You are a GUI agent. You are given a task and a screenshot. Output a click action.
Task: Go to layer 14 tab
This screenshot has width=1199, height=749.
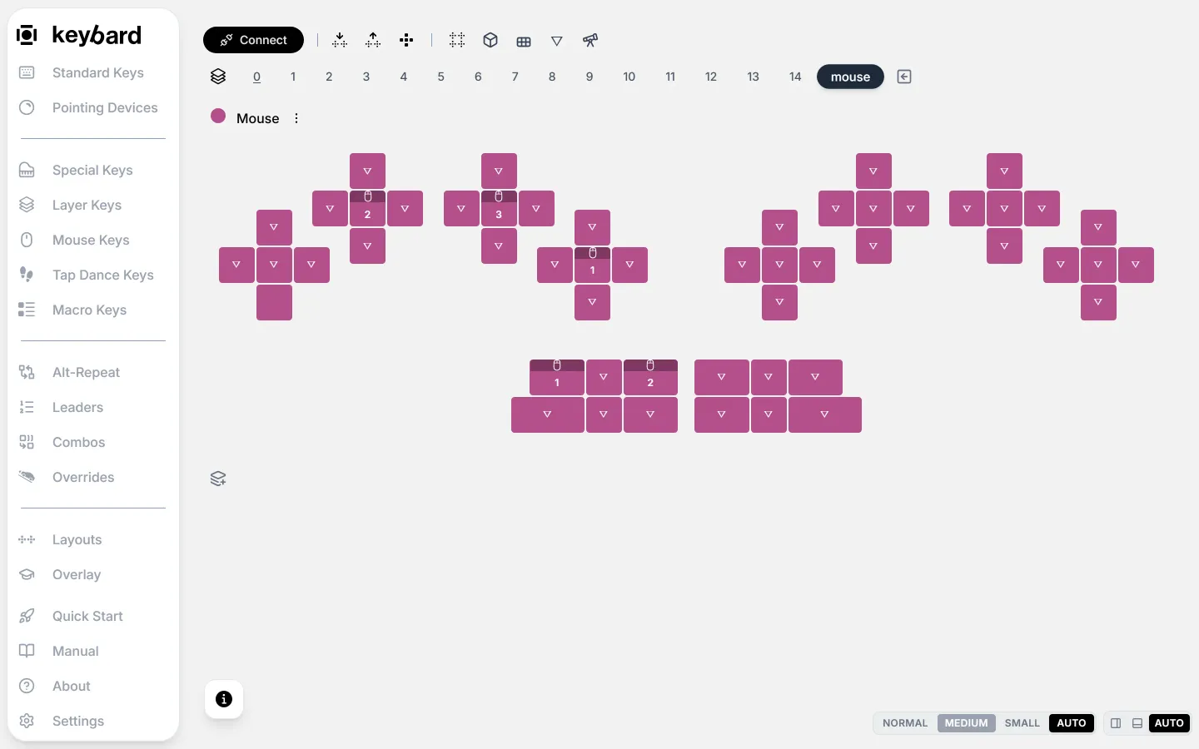(x=795, y=77)
